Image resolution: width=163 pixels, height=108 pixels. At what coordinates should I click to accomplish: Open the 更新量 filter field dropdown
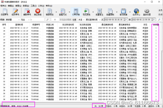point(19,19)
